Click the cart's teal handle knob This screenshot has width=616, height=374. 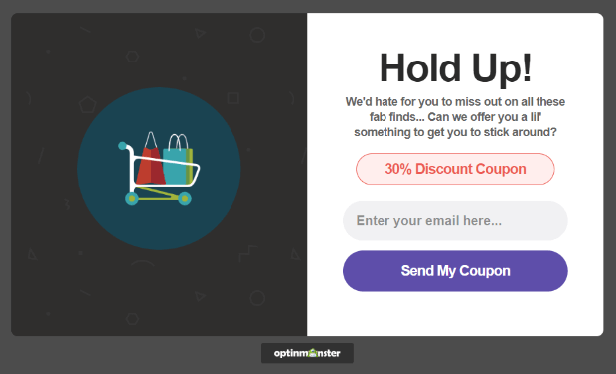122,146
